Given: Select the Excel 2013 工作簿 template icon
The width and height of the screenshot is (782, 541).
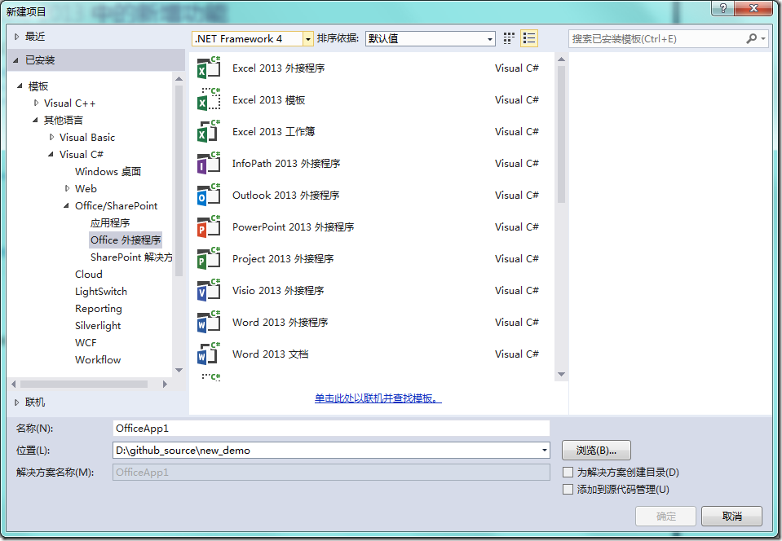Looking at the screenshot, I should (x=209, y=131).
